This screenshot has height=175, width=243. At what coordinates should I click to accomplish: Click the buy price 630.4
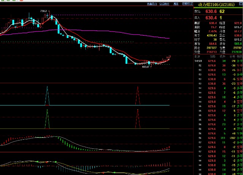(211, 17)
